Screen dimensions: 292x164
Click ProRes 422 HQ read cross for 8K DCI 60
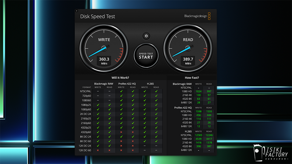click(x=133, y=141)
